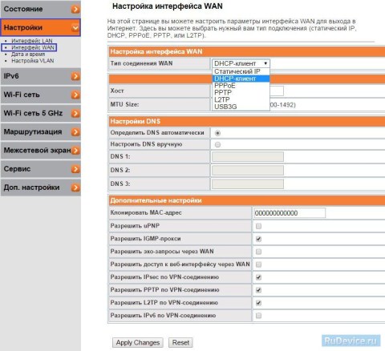The height and width of the screenshot is (351, 385).
Task: Click the arrow icon beside Сервис
Action: (75, 169)
